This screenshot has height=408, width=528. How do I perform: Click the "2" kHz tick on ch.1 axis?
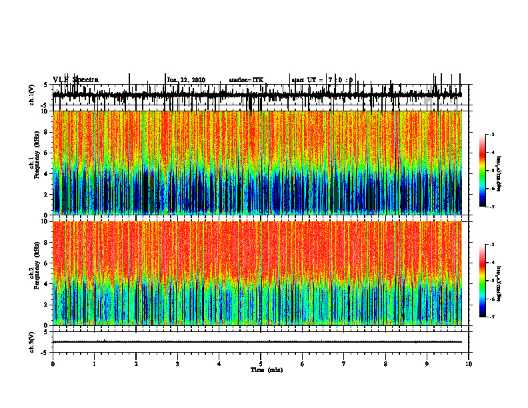point(46,194)
